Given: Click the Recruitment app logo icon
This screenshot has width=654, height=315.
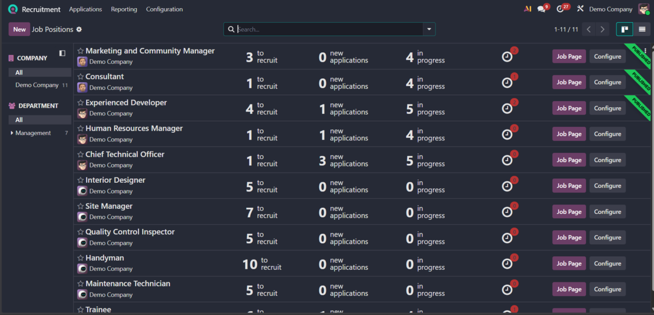Looking at the screenshot, I should (13, 9).
